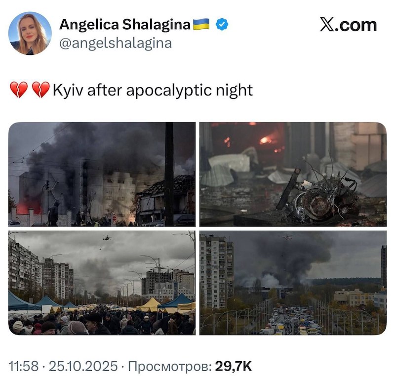The image size is (395, 381).
Task: Click the helicopter in the market photo
Action: [x=107, y=238]
